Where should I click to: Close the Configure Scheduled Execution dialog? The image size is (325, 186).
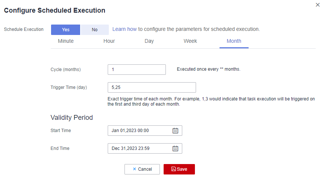tap(318, 5)
